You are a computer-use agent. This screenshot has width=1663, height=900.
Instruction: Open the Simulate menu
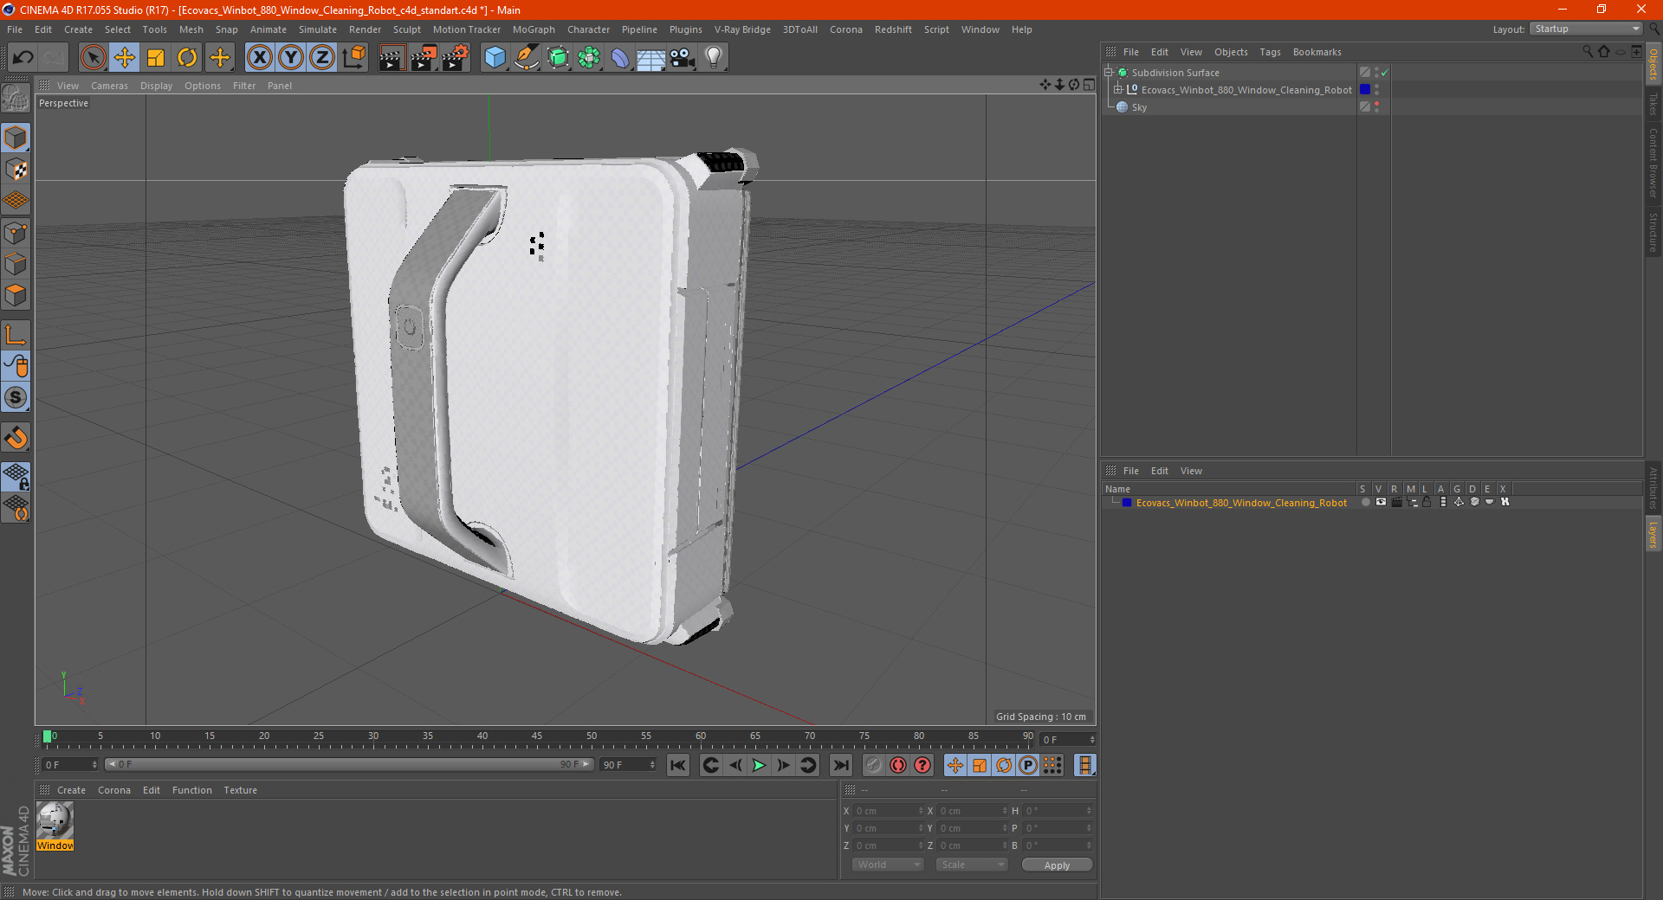(318, 29)
